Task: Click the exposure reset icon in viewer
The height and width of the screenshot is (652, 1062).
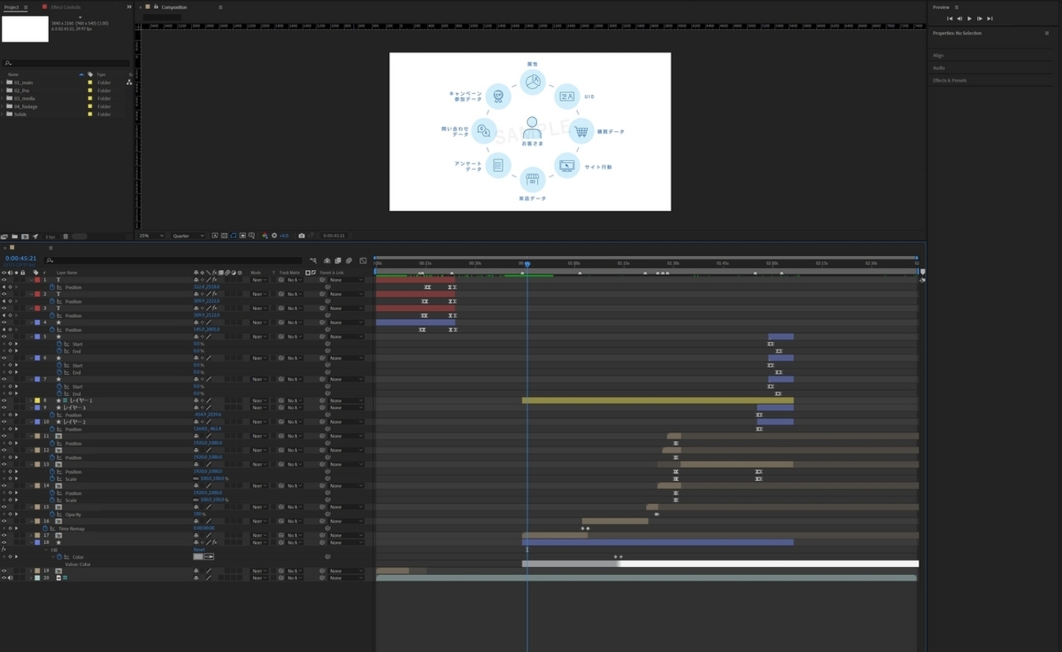Action: click(274, 236)
